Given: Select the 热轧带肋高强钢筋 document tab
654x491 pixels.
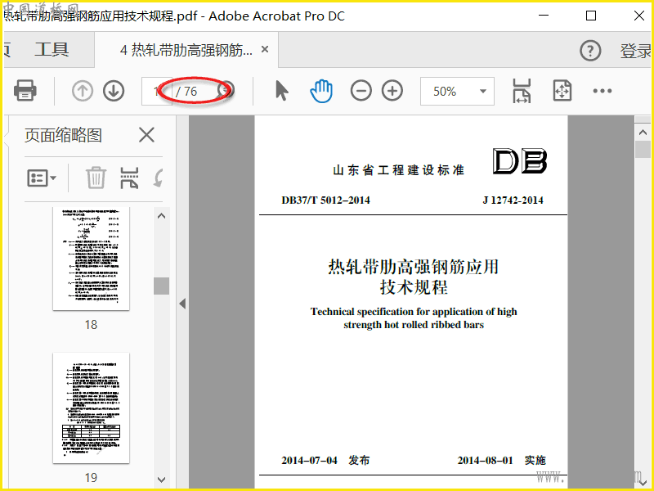Looking at the screenshot, I should pos(186,50).
